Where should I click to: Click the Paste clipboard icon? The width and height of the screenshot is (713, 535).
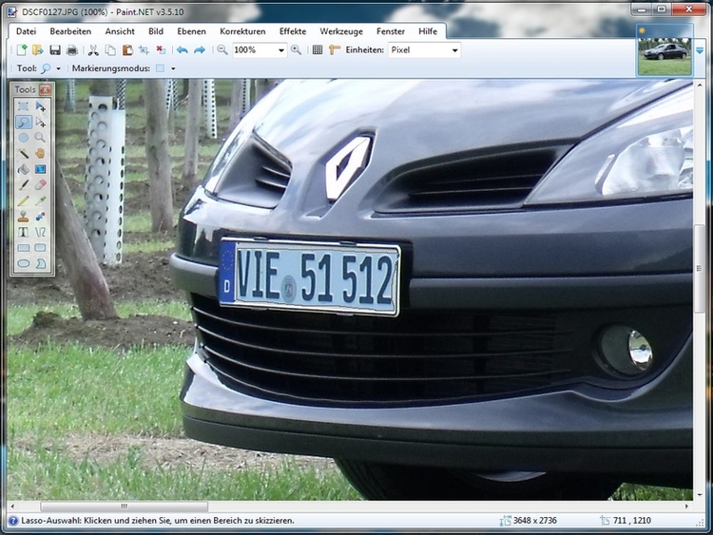[x=127, y=50]
